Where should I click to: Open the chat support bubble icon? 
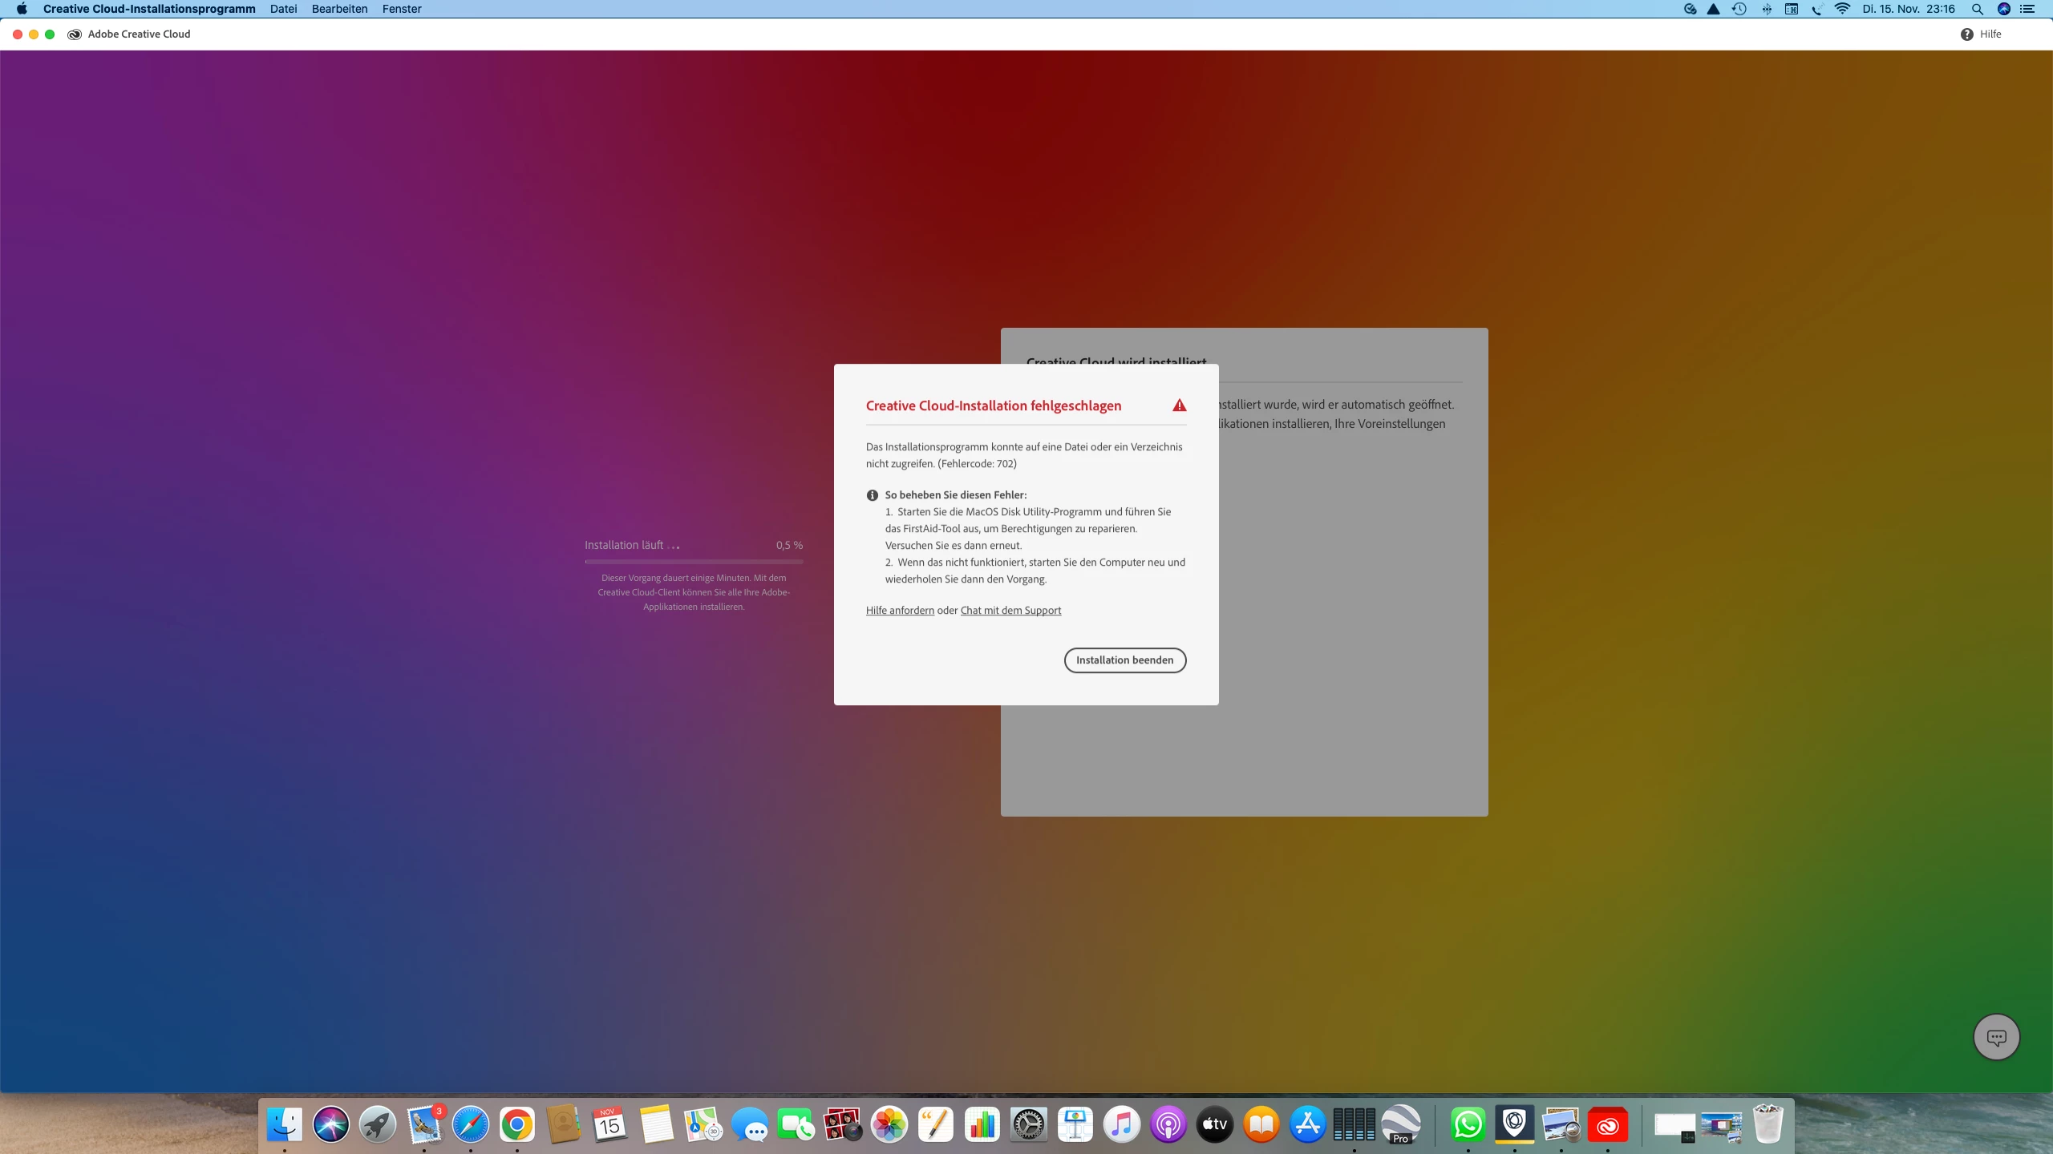(1996, 1037)
